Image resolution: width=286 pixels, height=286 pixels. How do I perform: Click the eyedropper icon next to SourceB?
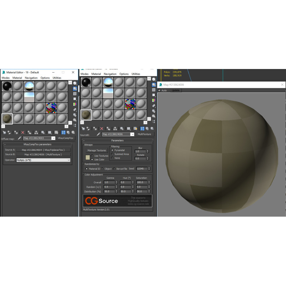coord(98,134)
